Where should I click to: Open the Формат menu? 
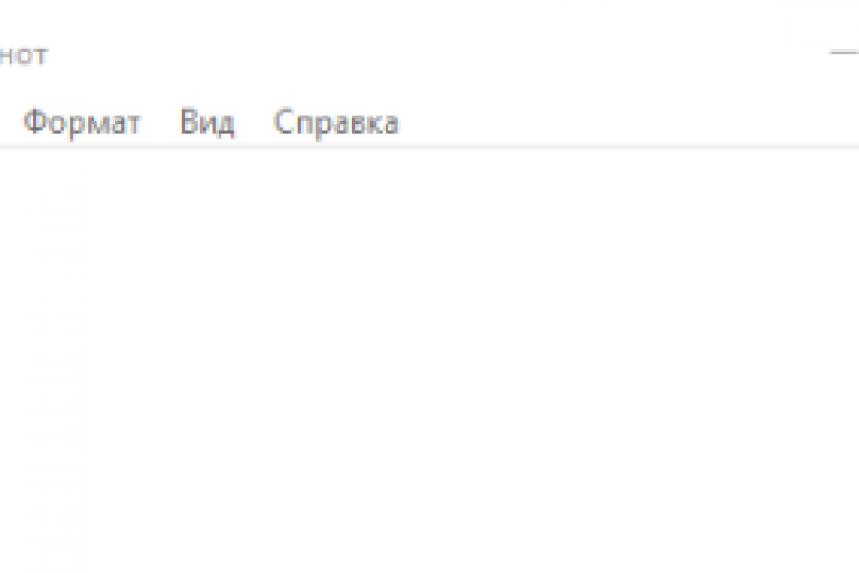click(x=82, y=121)
